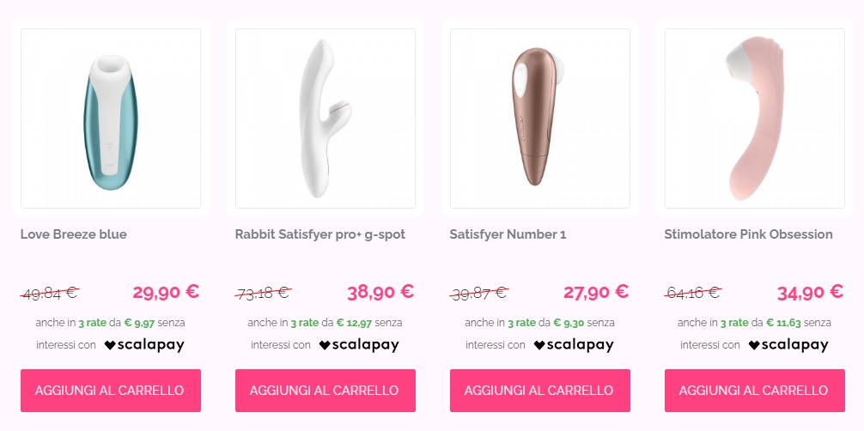Screen dimensions: 864x431
Task: Add Rabbit Satisfyer pro+ to cart
Action: click(x=326, y=390)
